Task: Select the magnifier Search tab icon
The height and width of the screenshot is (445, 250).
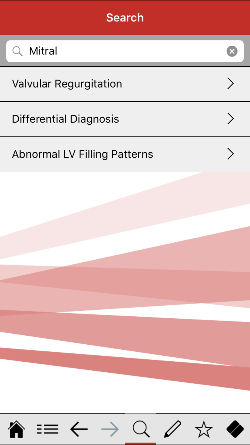Action: point(141,429)
